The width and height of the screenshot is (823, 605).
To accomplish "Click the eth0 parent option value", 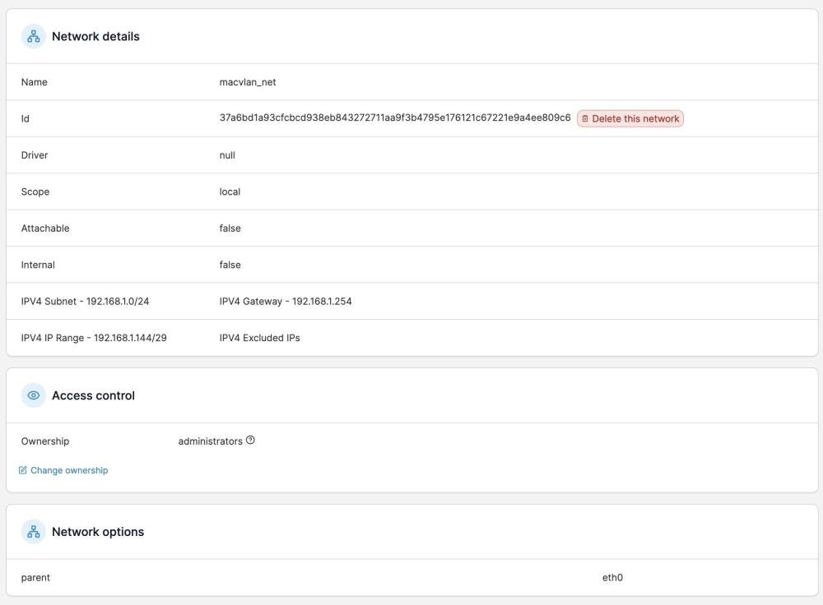I will pos(612,578).
